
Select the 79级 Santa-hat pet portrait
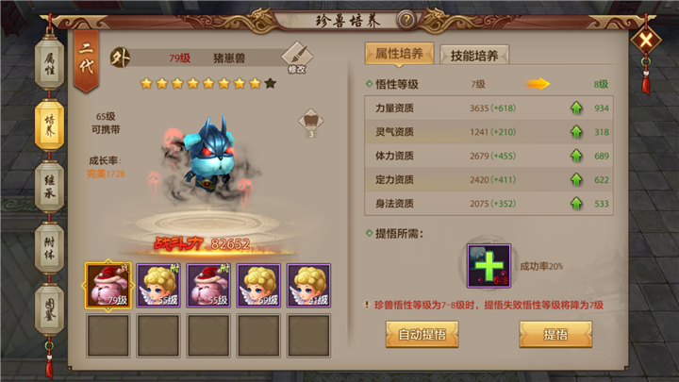pyautogui.click(x=108, y=286)
